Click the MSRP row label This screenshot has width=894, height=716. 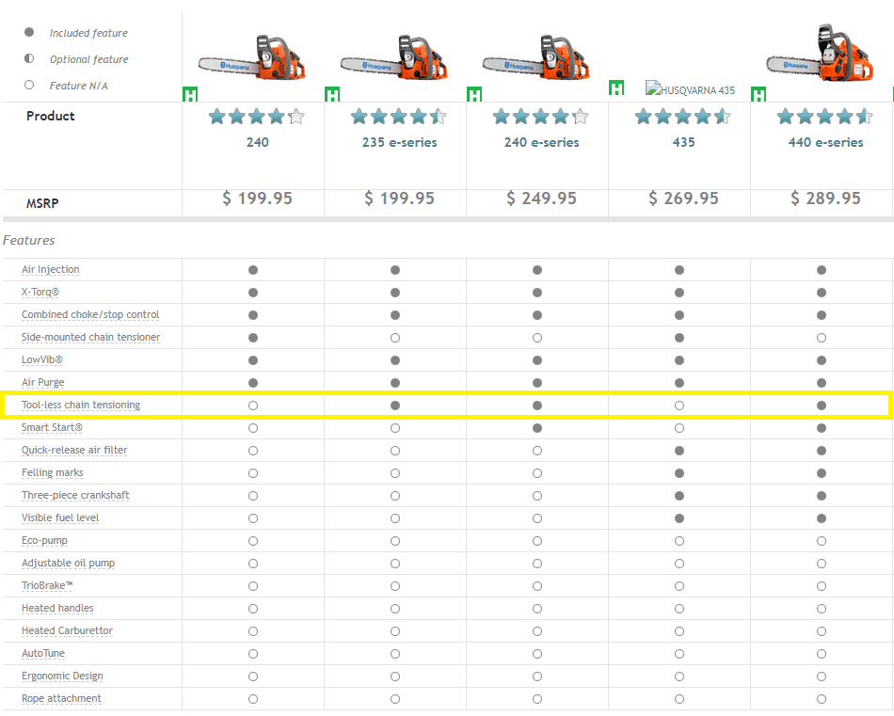pos(42,203)
